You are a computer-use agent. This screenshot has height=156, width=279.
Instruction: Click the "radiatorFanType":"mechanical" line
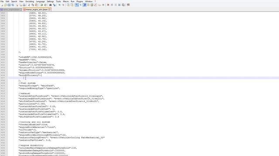(39, 132)
